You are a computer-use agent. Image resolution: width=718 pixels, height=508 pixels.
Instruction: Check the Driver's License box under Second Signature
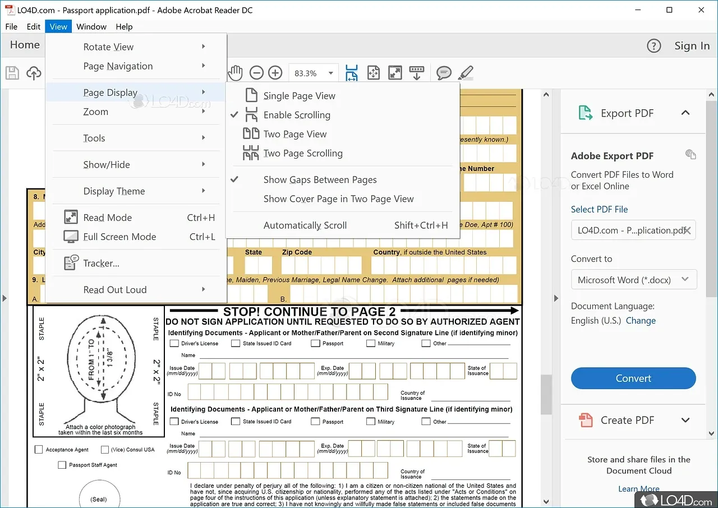click(174, 343)
